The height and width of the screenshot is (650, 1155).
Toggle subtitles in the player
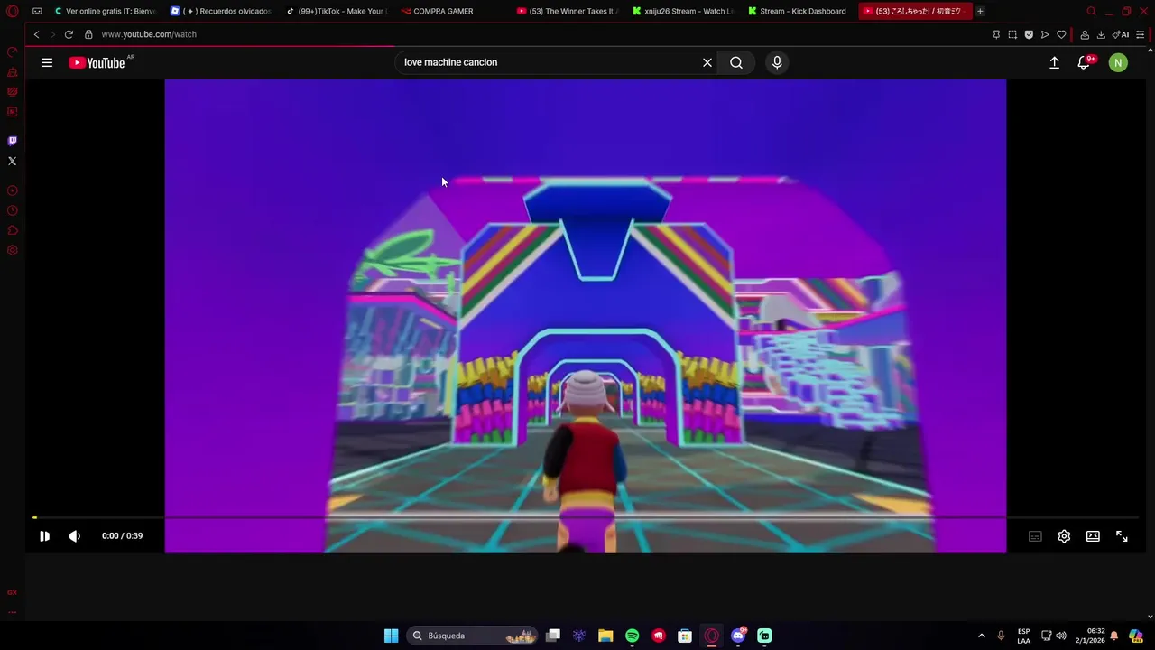click(1035, 536)
